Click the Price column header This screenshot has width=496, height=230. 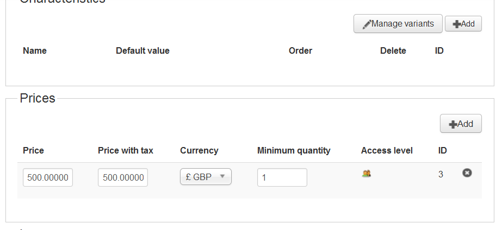point(33,150)
